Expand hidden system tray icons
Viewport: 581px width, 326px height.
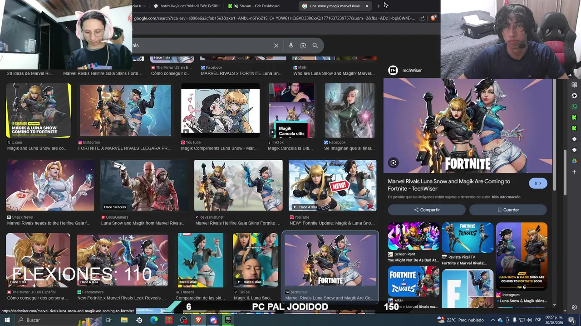[493, 320]
